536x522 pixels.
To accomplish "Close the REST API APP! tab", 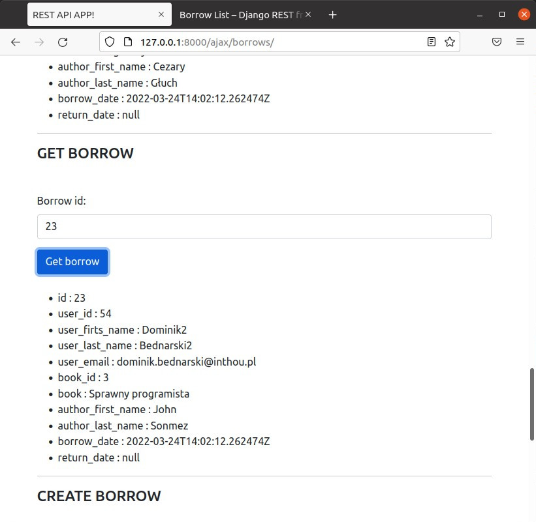I will 161,14.
